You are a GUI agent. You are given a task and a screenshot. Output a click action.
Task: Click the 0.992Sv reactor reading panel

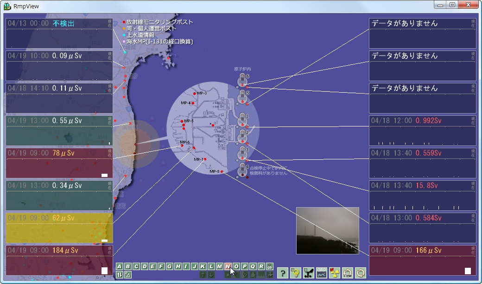pyautogui.click(x=423, y=131)
